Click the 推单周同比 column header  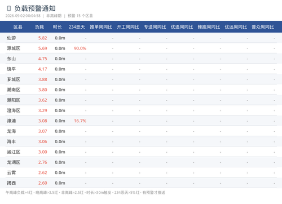point(101,27)
